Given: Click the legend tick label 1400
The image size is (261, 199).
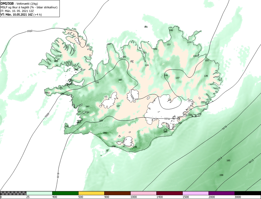Looking at the screenshot, I should (x=159, y=197).
